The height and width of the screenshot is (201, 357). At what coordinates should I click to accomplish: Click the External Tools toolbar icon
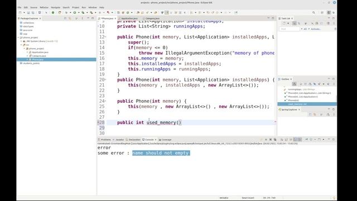click(91, 12)
